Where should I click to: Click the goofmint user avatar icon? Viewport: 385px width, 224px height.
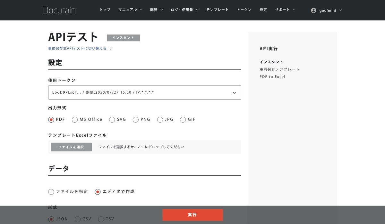tap(313, 10)
